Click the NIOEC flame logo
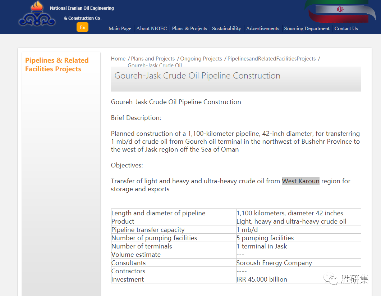 tap(37, 13)
